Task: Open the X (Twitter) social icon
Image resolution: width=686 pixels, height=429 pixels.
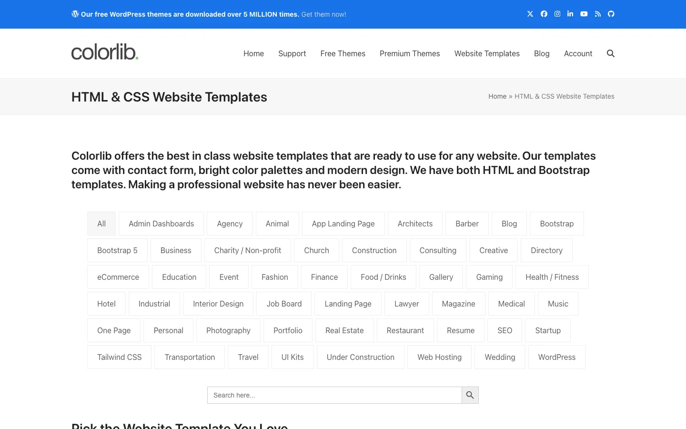Action: [x=530, y=14]
